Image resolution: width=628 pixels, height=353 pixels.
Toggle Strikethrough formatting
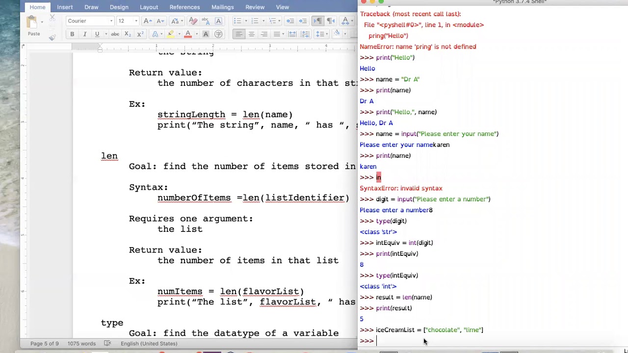point(115,34)
